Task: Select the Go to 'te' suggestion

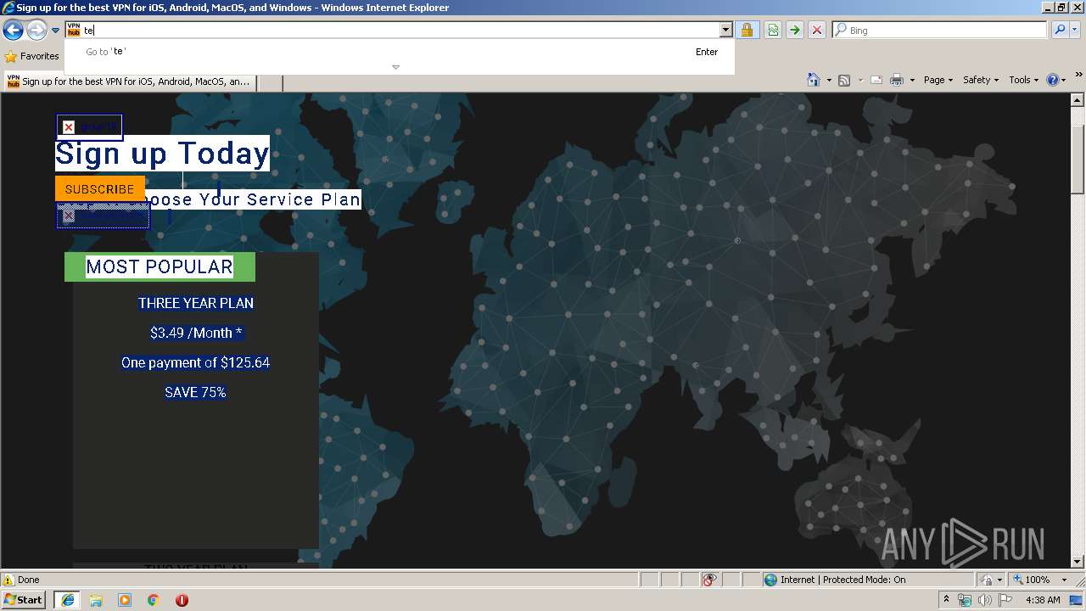Action: 401,52
